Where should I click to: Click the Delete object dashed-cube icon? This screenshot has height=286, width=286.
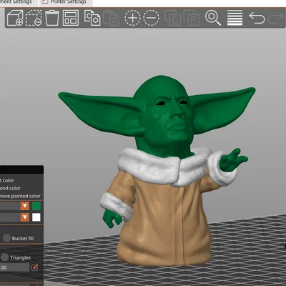point(34,18)
